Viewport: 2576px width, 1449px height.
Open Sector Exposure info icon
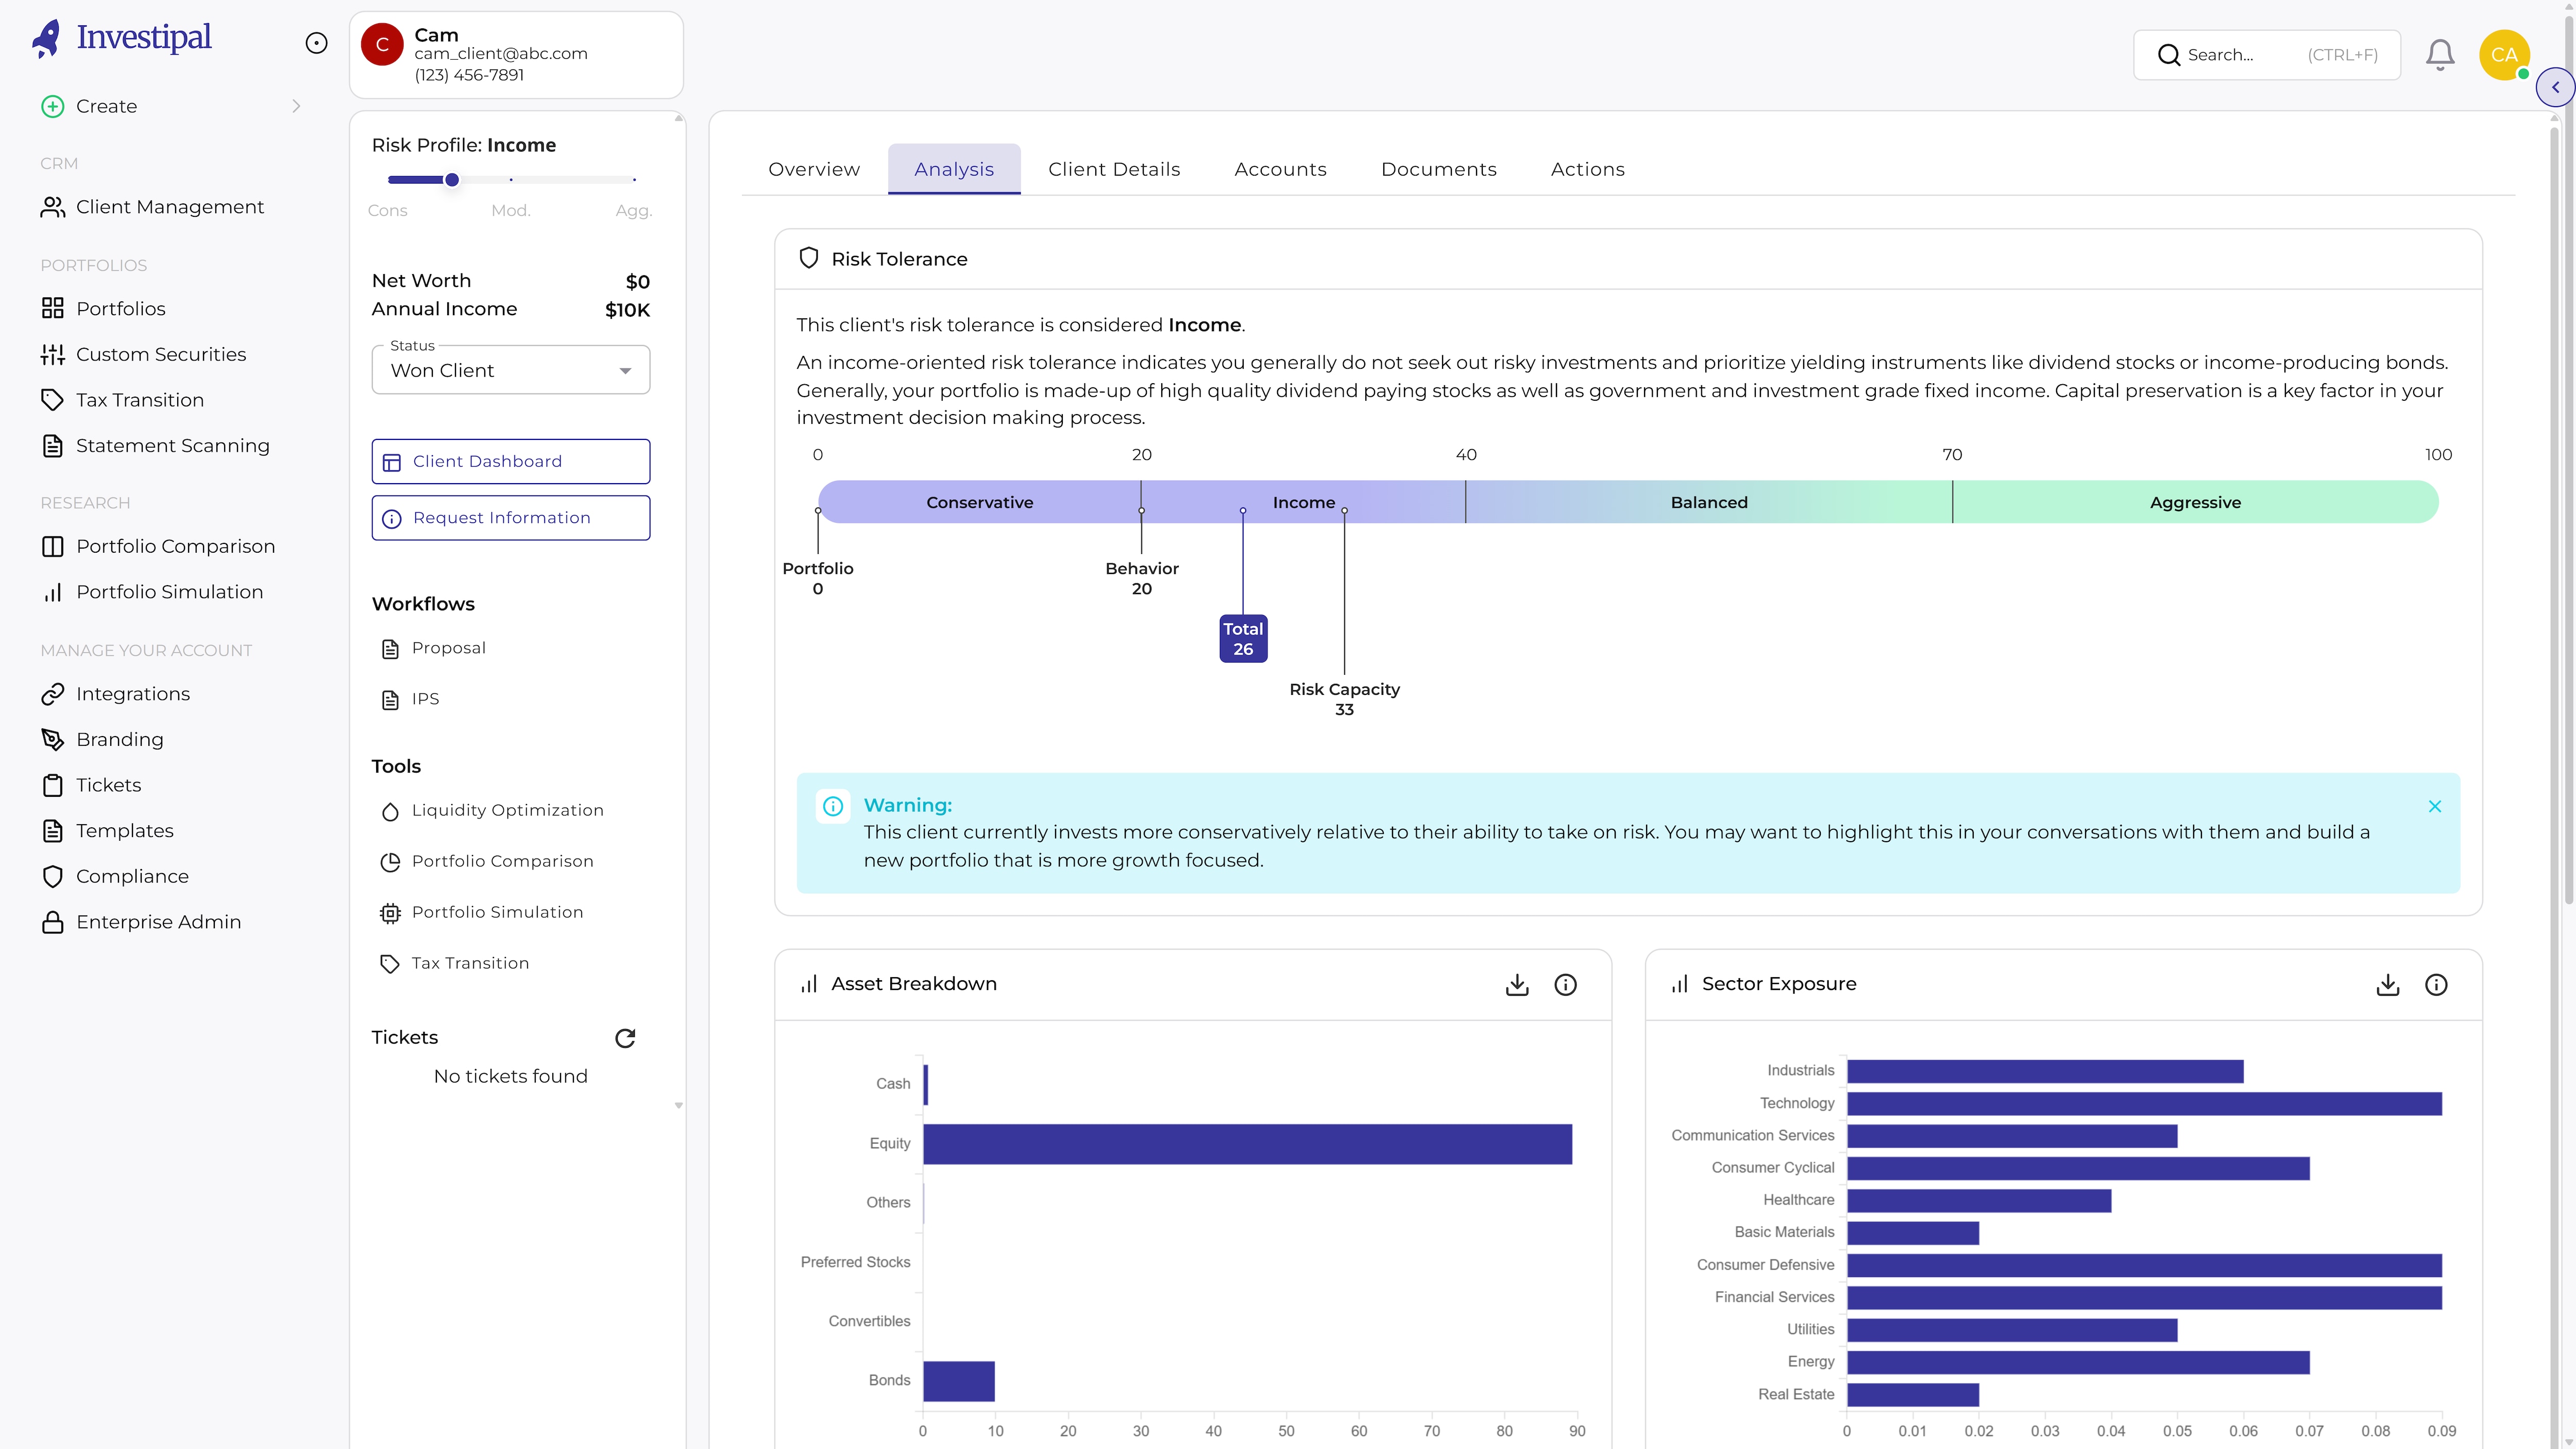click(2436, 984)
